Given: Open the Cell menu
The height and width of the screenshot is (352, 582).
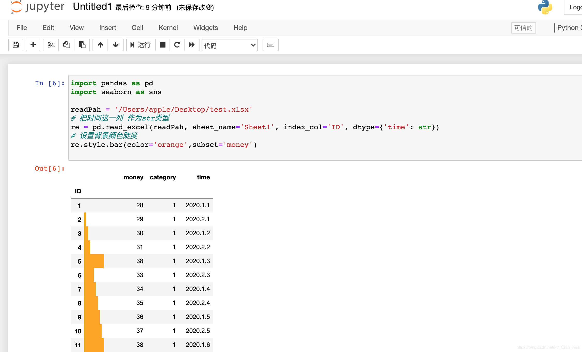Looking at the screenshot, I should [137, 28].
